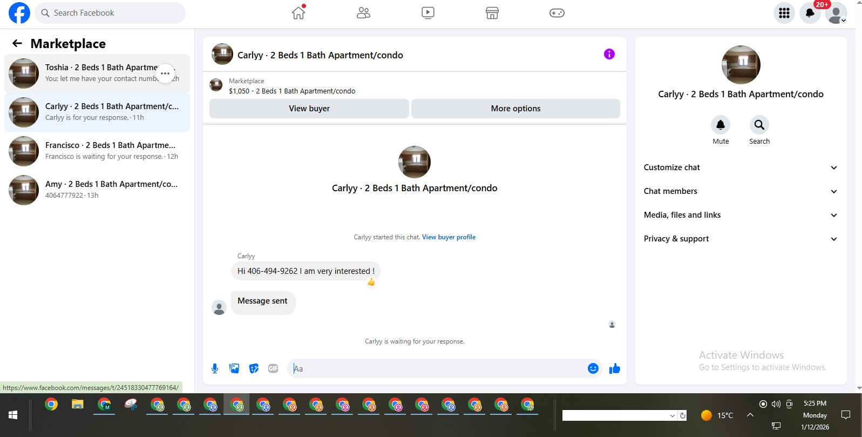Click the Carlyy message with phone number
862x437 pixels.
click(306, 271)
